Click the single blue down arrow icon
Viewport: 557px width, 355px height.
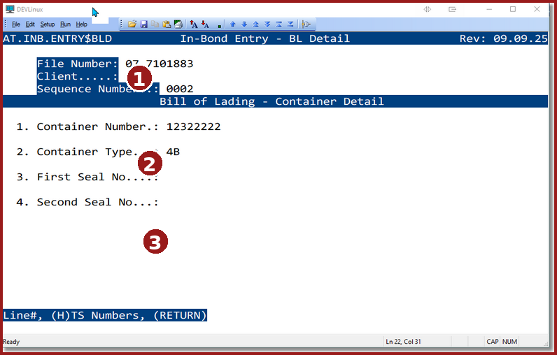pyautogui.click(x=244, y=24)
